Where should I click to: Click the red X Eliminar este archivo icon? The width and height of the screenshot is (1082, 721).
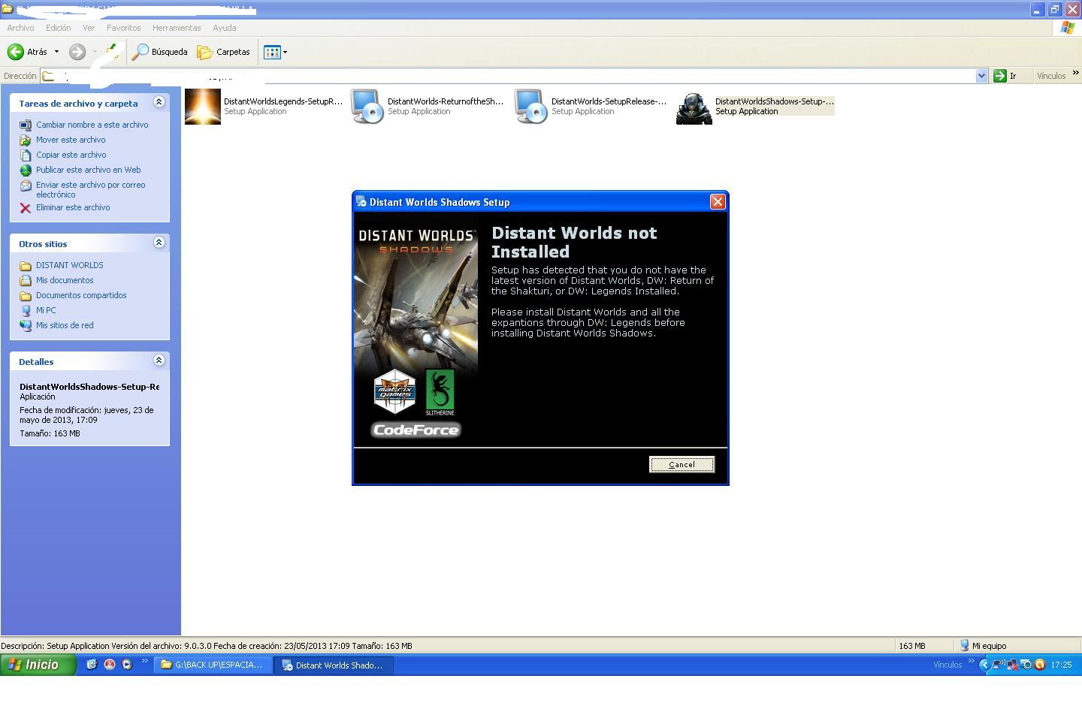click(26, 208)
